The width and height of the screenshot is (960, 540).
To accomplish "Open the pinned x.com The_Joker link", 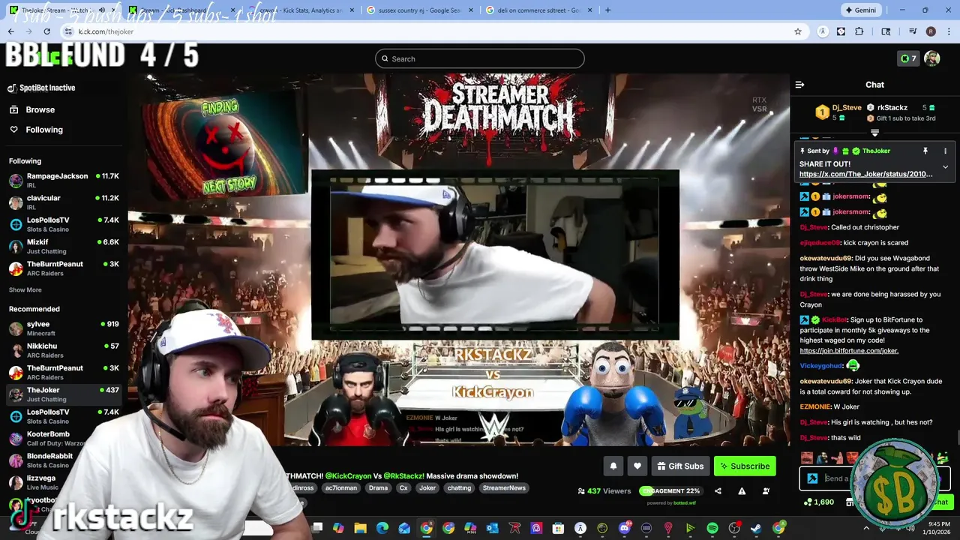I will [866, 174].
